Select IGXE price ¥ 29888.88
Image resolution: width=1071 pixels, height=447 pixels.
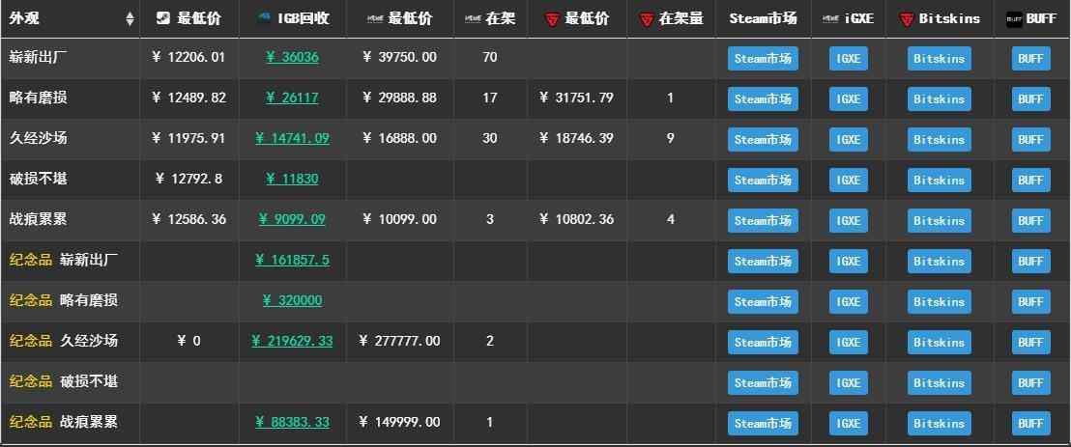click(399, 98)
